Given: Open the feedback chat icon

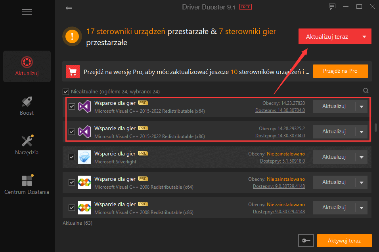Looking at the screenshot, I should point(332,6).
